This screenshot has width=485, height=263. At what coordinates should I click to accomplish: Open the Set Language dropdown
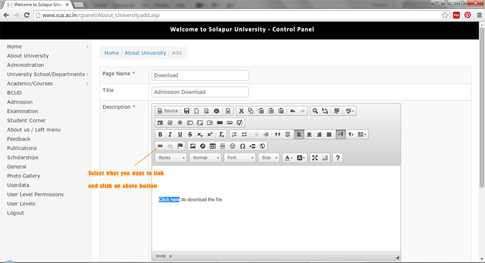pos(362,135)
